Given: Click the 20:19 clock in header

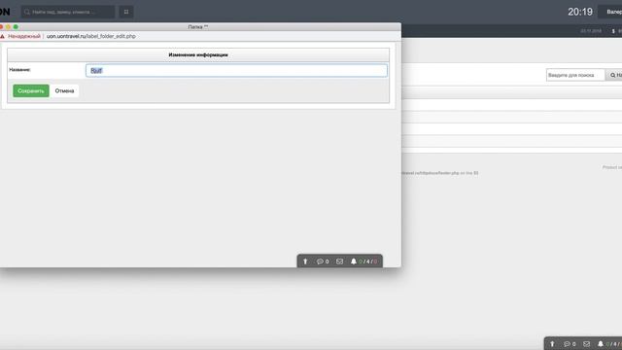Looking at the screenshot, I should point(580,12).
